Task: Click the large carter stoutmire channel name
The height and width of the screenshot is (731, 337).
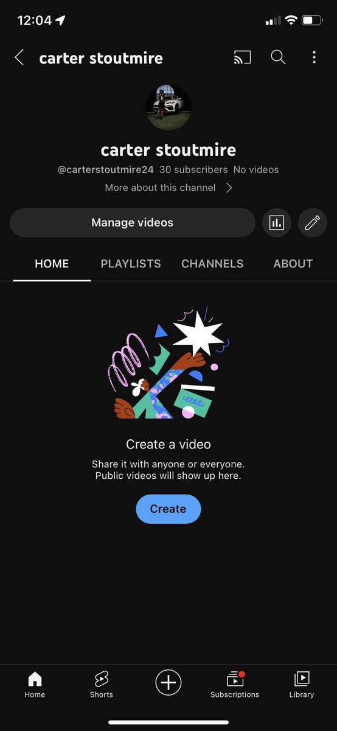Action: (168, 150)
